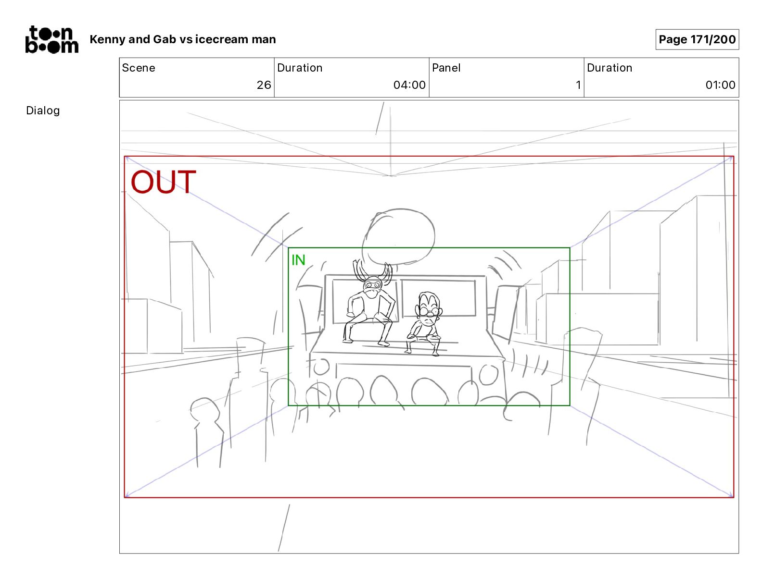Viewport: 762px width, 588px height.
Task: Select the scene number 26
Action: (x=264, y=85)
